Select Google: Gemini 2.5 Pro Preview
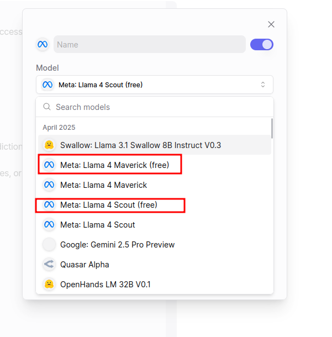Viewport: 332px width, 337px height. [x=155, y=245]
